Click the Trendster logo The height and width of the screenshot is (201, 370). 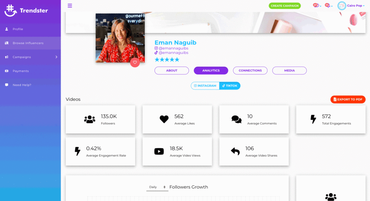pyautogui.click(x=26, y=10)
